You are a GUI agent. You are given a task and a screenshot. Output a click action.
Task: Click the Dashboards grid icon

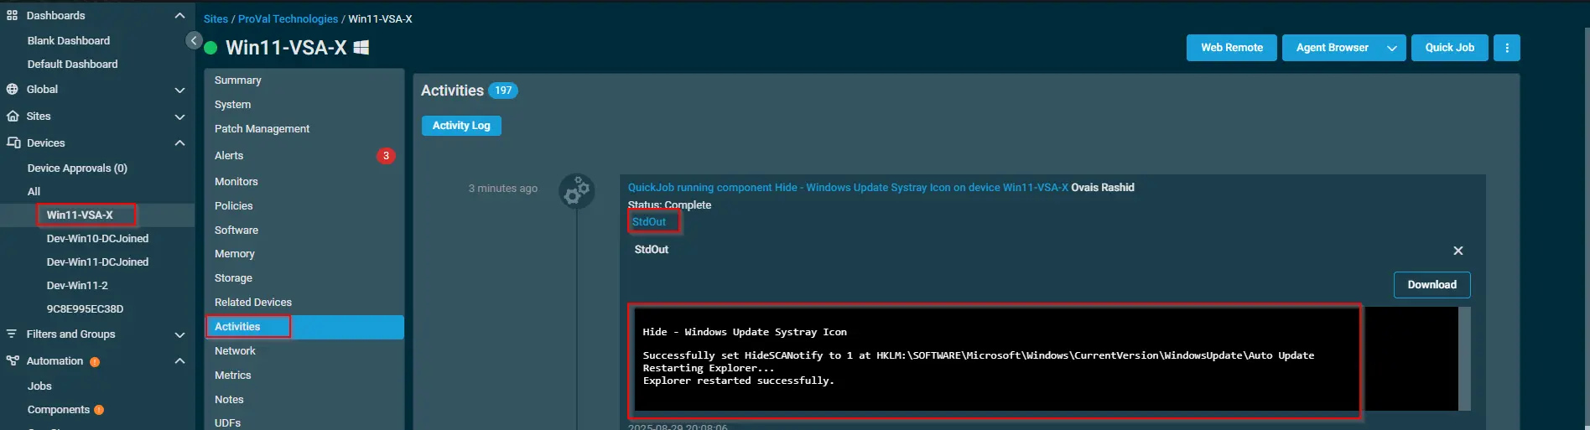(x=13, y=15)
